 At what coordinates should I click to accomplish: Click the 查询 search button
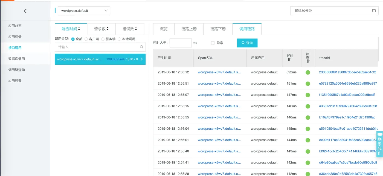click(247, 43)
